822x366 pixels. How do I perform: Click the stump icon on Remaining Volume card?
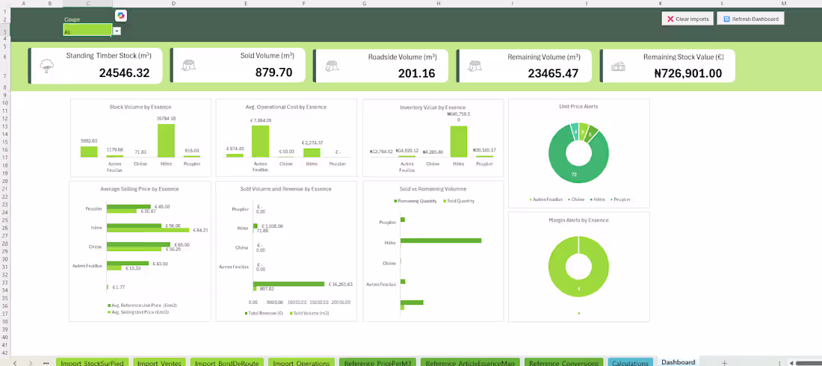point(475,66)
